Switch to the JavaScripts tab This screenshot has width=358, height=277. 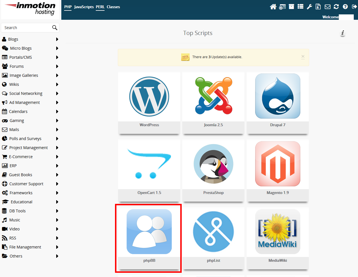(x=84, y=7)
